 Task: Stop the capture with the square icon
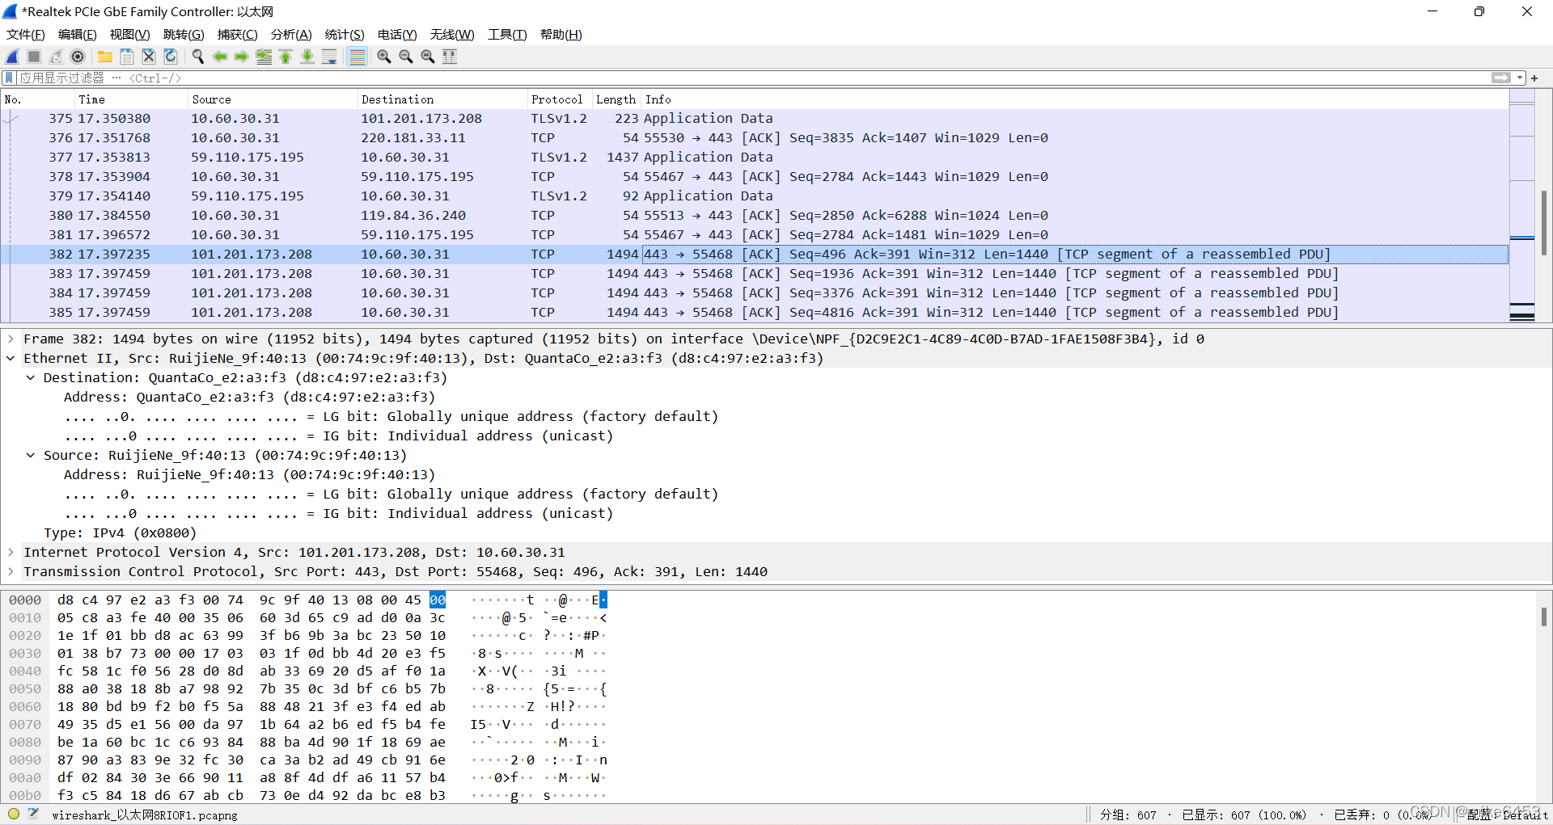tap(34, 57)
